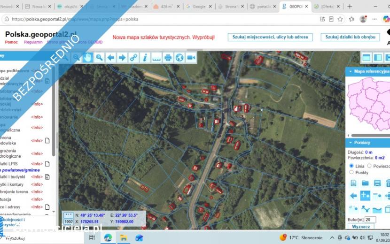Collapse the Pomiary panel
This screenshot has width=390, height=244.
[x=351, y=143]
